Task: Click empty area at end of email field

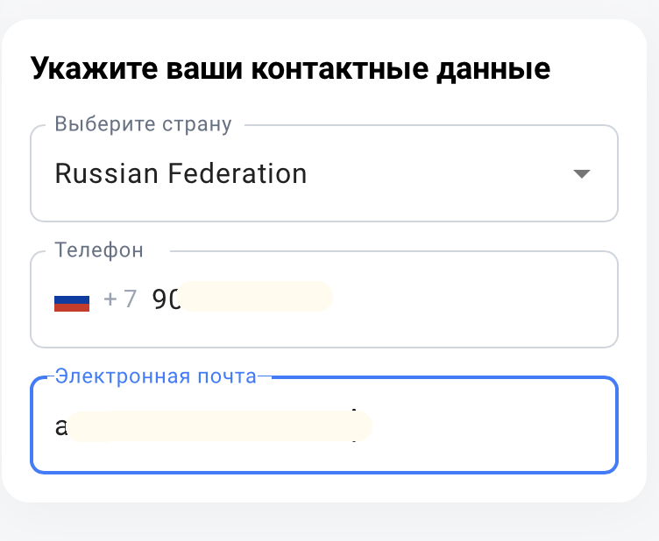Action: click(492, 426)
